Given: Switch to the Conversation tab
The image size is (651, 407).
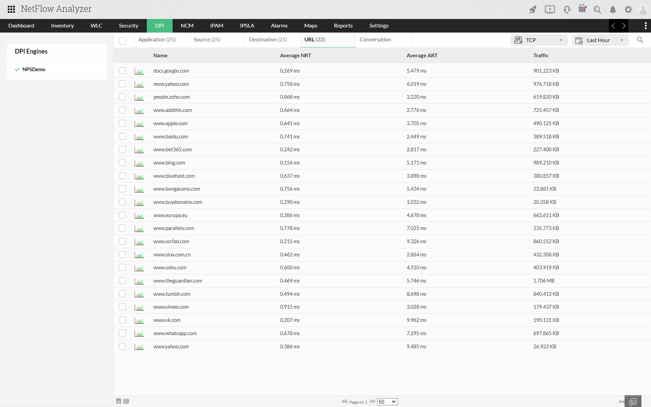Looking at the screenshot, I should pos(375,40).
